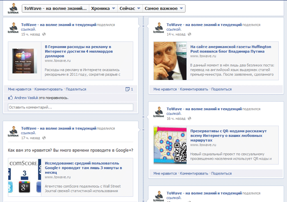Image resolution: width=287 pixels, height=202 pixels.
Task: Click www.towave.ru under the Putin article
Action: pyautogui.click(x=203, y=56)
